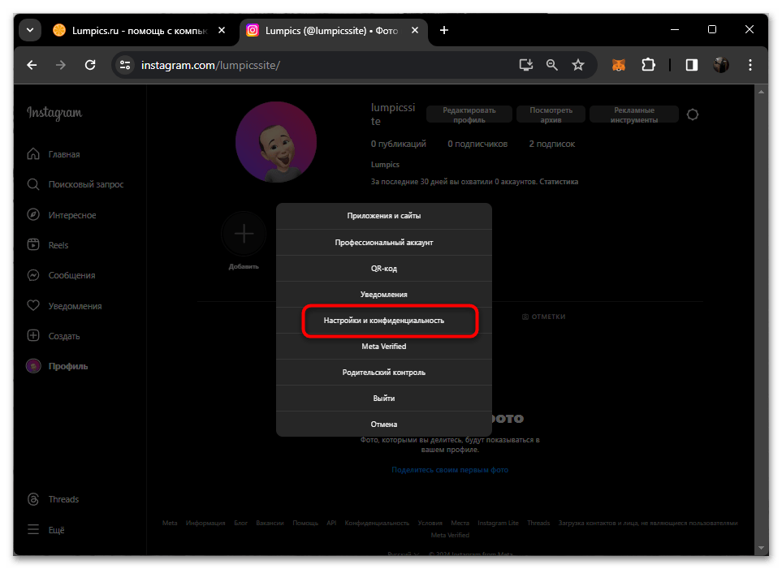The height and width of the screenshot is (569, 782).
Task: Open Meta Verified menu entry
Action: point(383,346)
